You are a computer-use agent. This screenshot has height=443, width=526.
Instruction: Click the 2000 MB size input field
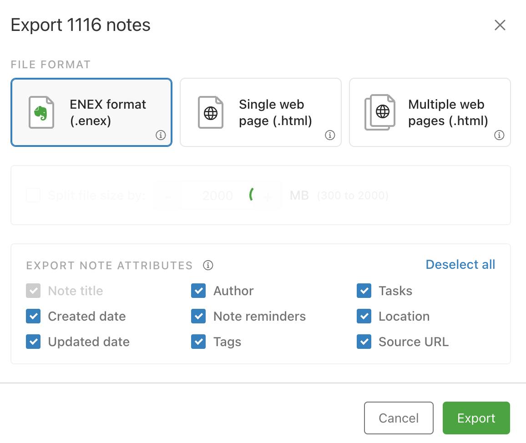click(217, 196)
